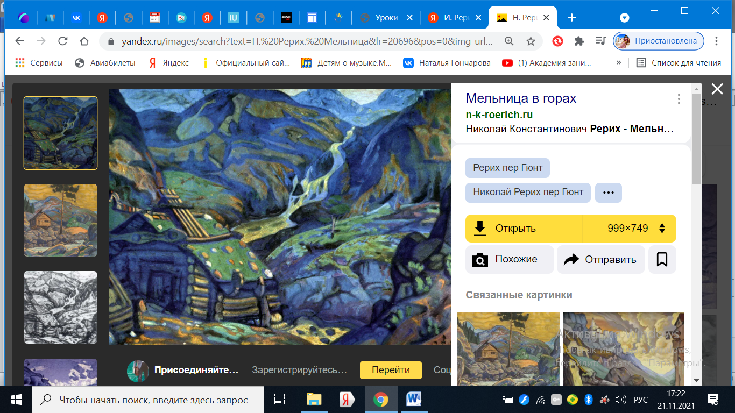
Task: Select the black-and-white sketch thumbnail
Action: pos(61,308)
